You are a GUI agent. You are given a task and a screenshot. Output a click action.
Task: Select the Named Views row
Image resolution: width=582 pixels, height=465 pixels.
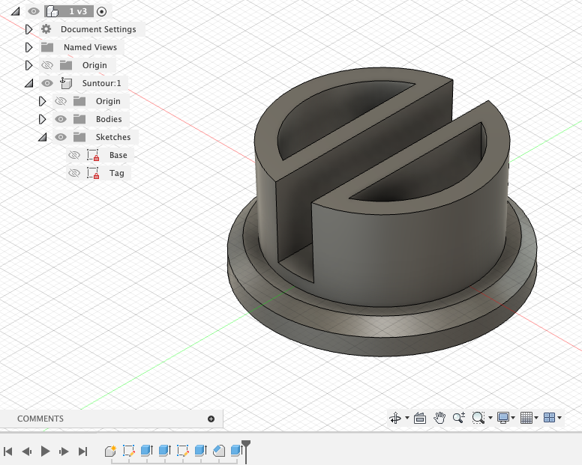pos(81,47)
